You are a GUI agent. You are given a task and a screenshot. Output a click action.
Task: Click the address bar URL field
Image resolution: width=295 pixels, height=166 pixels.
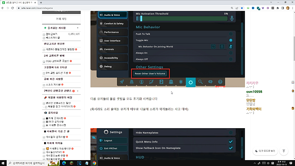click(124, 8)
